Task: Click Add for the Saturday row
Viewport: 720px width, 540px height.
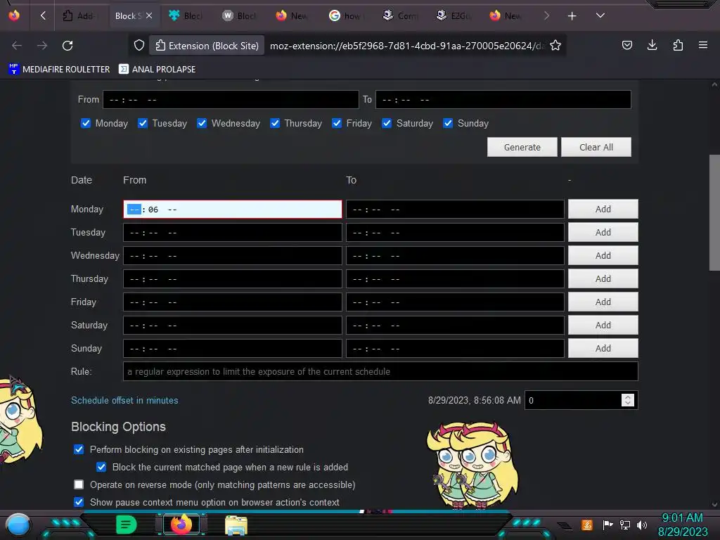Action: (603, 325)
